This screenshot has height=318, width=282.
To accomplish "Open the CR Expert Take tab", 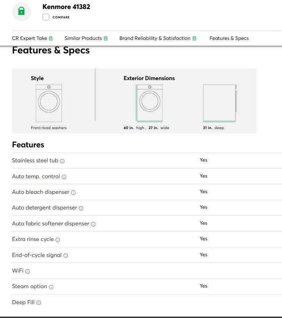I will point(32,38).
